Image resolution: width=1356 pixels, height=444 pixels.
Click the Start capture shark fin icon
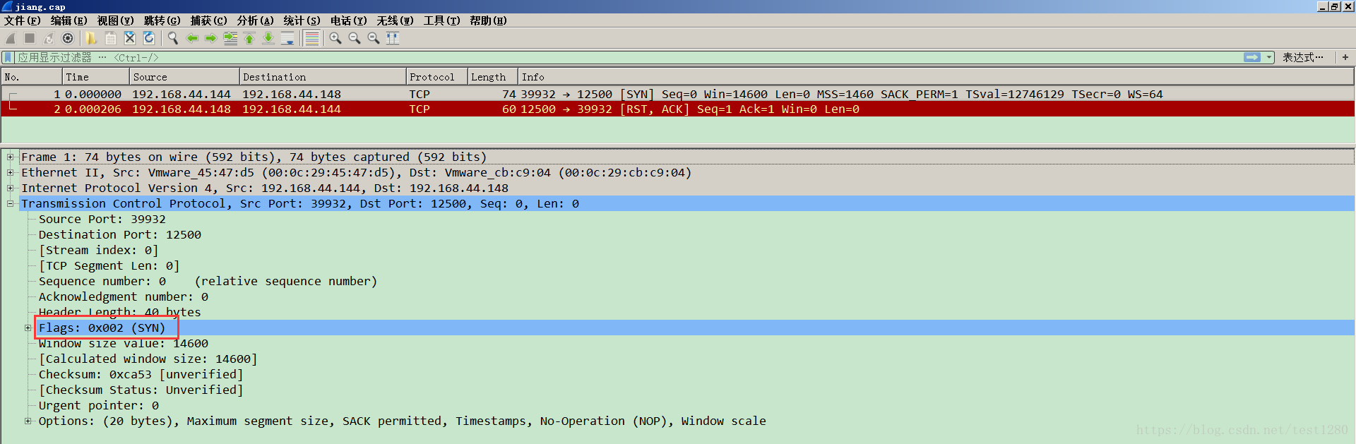coord(11,38)
